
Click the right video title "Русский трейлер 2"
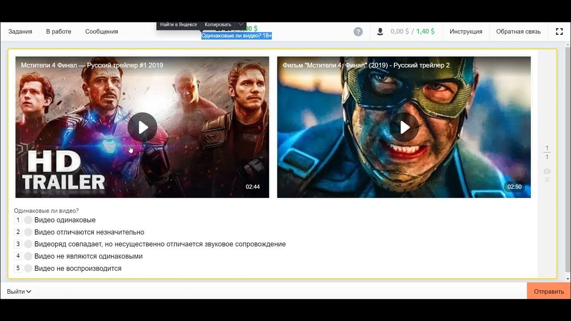(422, 65)
